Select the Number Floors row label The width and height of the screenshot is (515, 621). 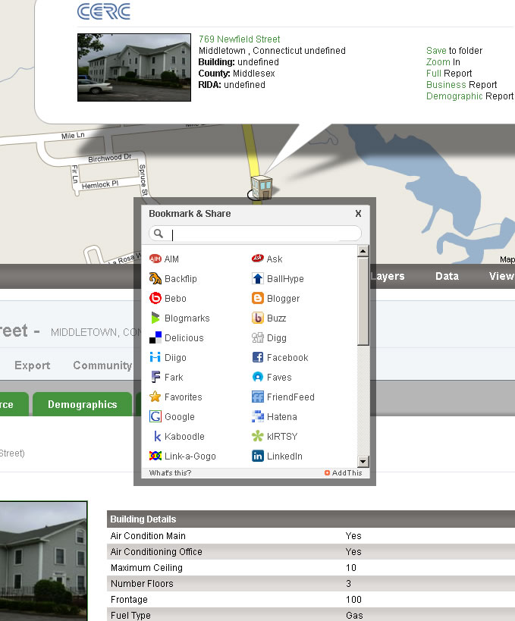click(142, 583)
